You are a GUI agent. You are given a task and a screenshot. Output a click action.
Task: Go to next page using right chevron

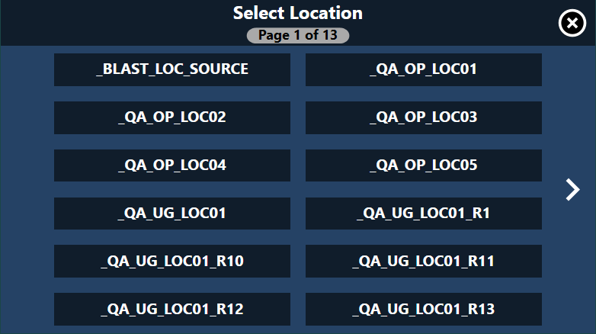[572, 189]
